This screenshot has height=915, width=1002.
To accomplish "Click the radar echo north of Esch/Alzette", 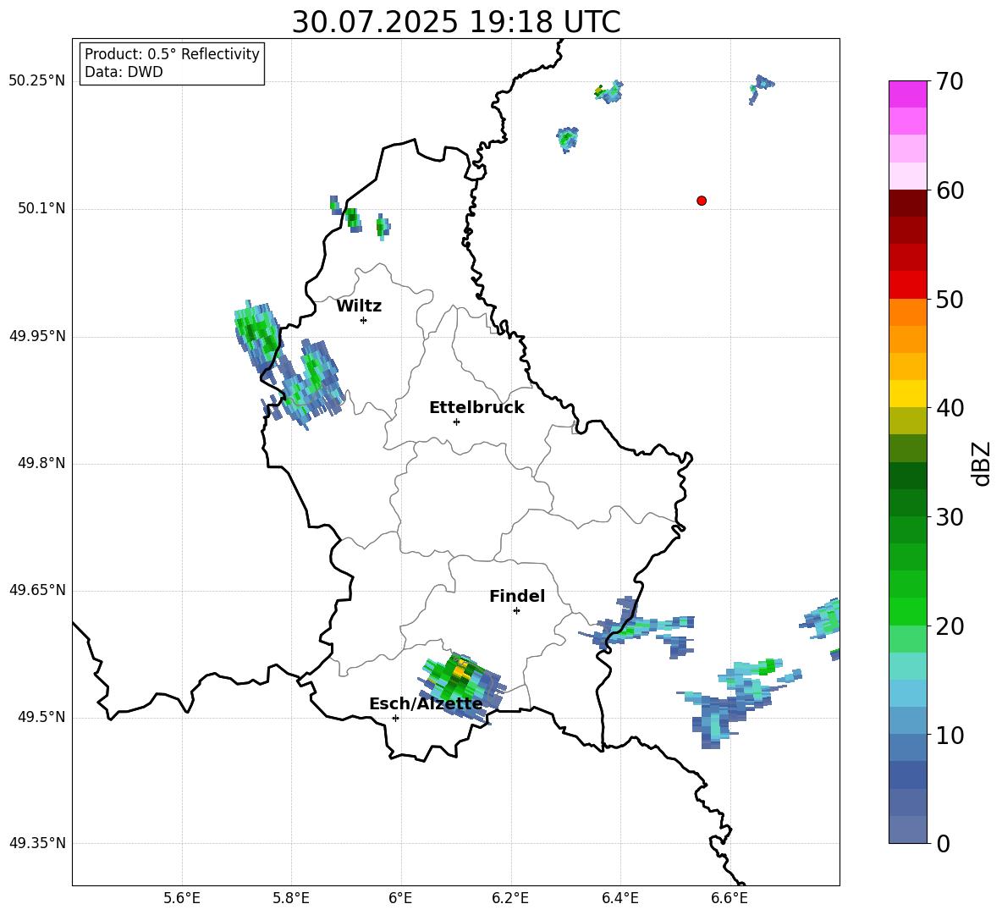I will [461, 687].
